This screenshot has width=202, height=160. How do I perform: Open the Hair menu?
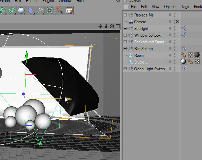pyautogui.click(x=18, y=1)
